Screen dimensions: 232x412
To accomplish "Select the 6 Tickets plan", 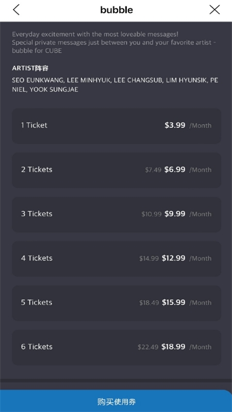I will (x=117, y=347).
